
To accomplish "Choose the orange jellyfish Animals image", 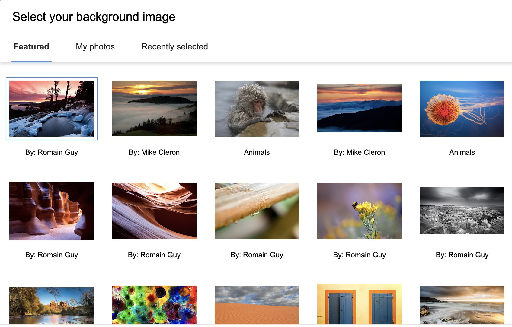I will point(462,108).
